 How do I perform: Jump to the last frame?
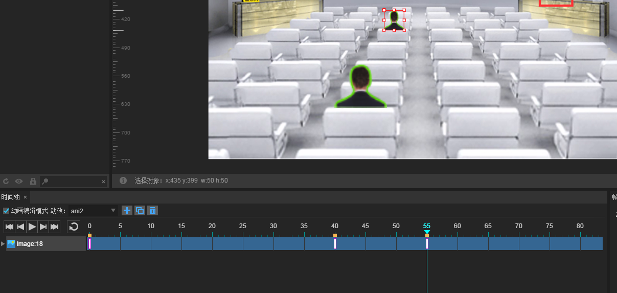pyautogui.click(x=55, y=227)
